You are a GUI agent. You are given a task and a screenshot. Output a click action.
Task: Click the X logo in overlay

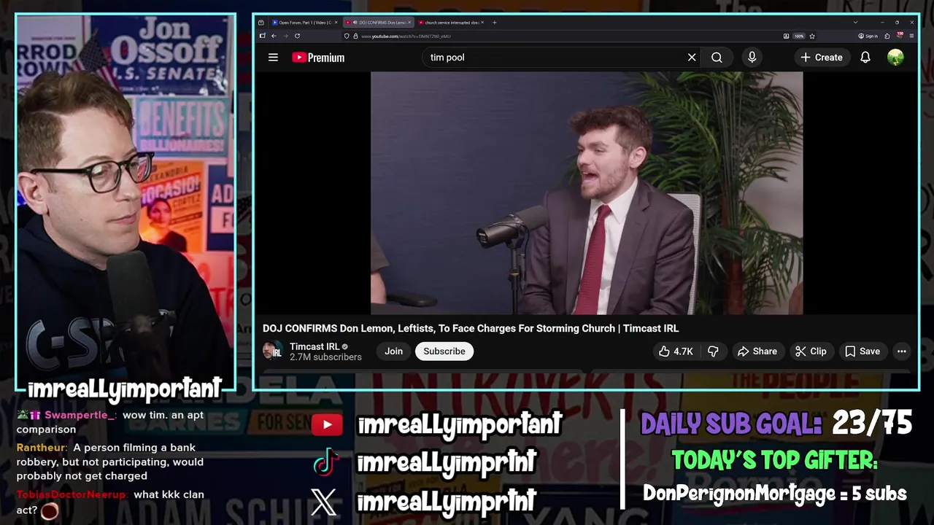[x=324, y=501]
